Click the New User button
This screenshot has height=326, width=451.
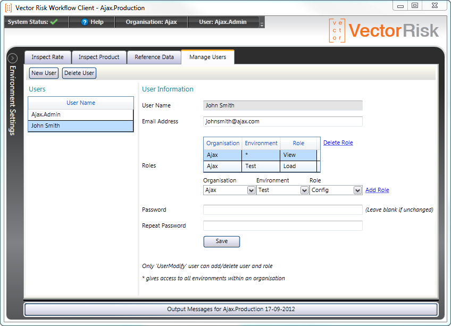44,73
